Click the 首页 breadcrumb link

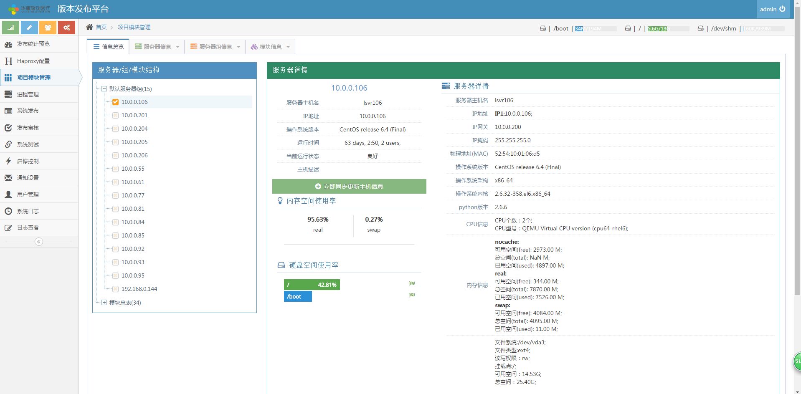point(101,27)
